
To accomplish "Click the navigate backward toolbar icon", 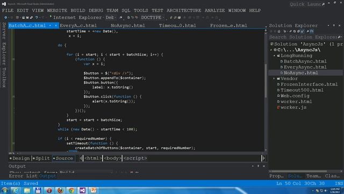I will [5, 18].
